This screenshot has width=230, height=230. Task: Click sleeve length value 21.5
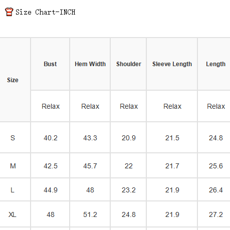coord(172,138)
